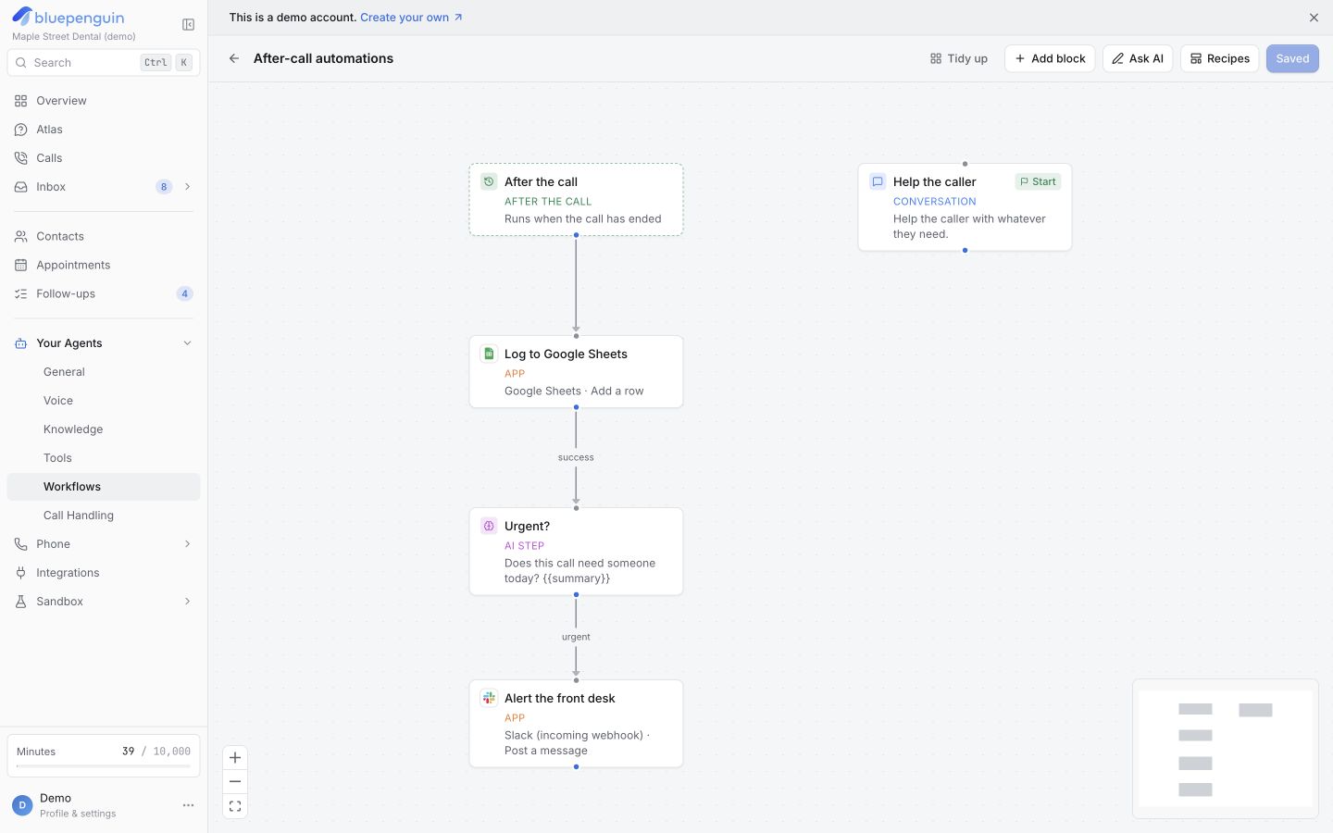
Task: Click the Slack icon in Alert block
Action: (x=489, y=698)
